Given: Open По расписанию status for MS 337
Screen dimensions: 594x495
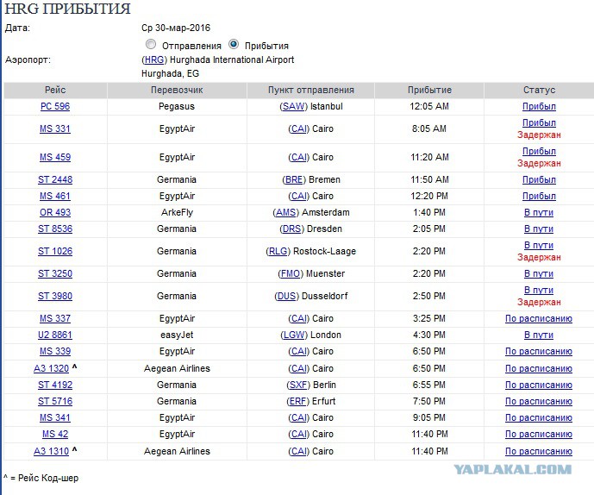Looking at the screenshot, I should coord(539,319).
